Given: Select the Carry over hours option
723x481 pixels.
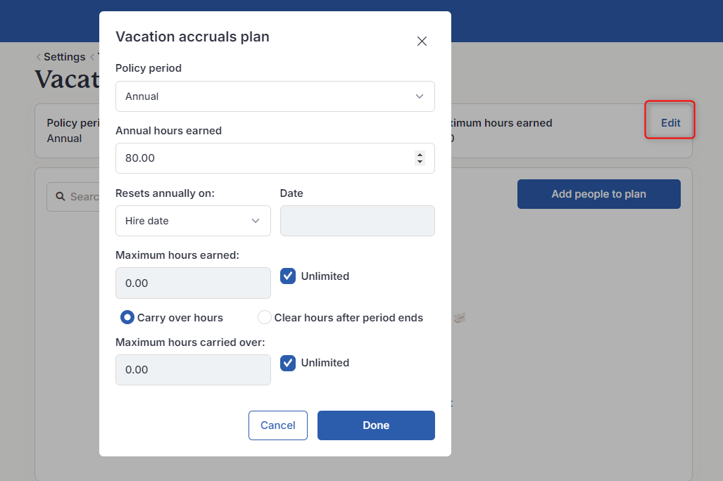Looking at the screenshot, I should click(127, 317).
